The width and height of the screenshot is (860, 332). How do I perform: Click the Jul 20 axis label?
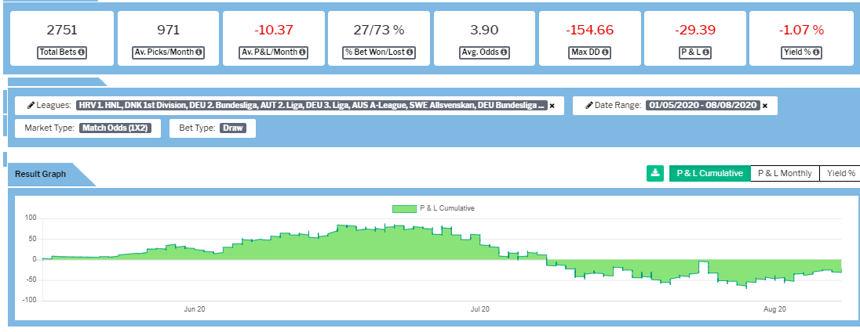point(480,309)
